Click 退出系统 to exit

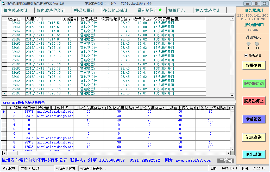[254, 155]
